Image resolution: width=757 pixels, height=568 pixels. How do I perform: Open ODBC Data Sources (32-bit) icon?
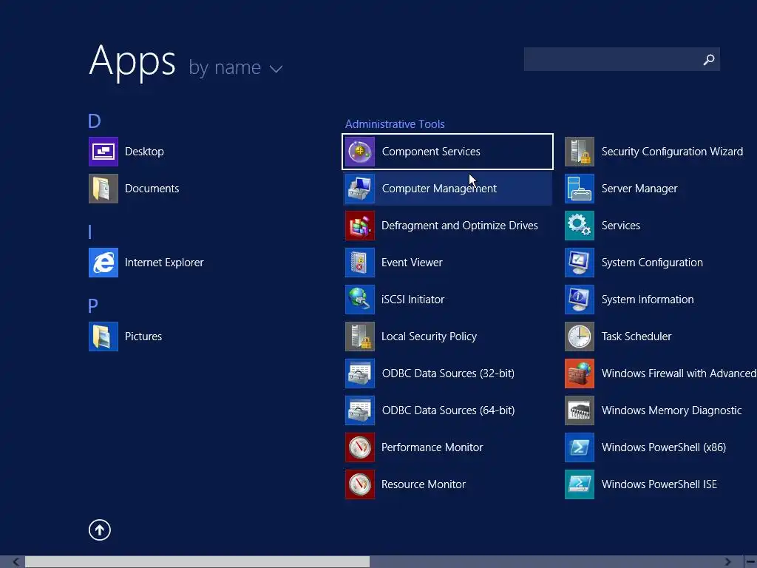point(360,373)
